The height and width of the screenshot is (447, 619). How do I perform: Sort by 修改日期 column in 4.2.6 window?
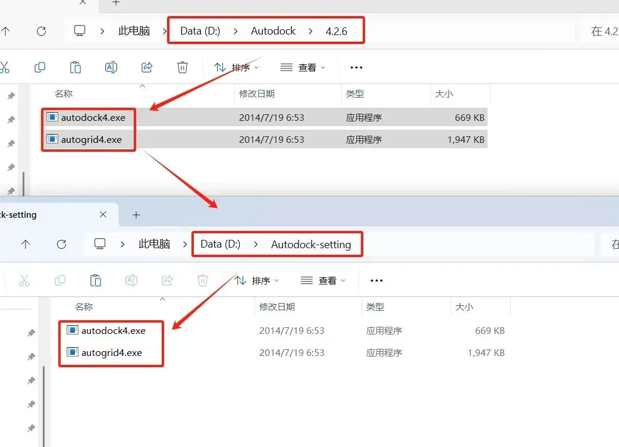(257, 93)
